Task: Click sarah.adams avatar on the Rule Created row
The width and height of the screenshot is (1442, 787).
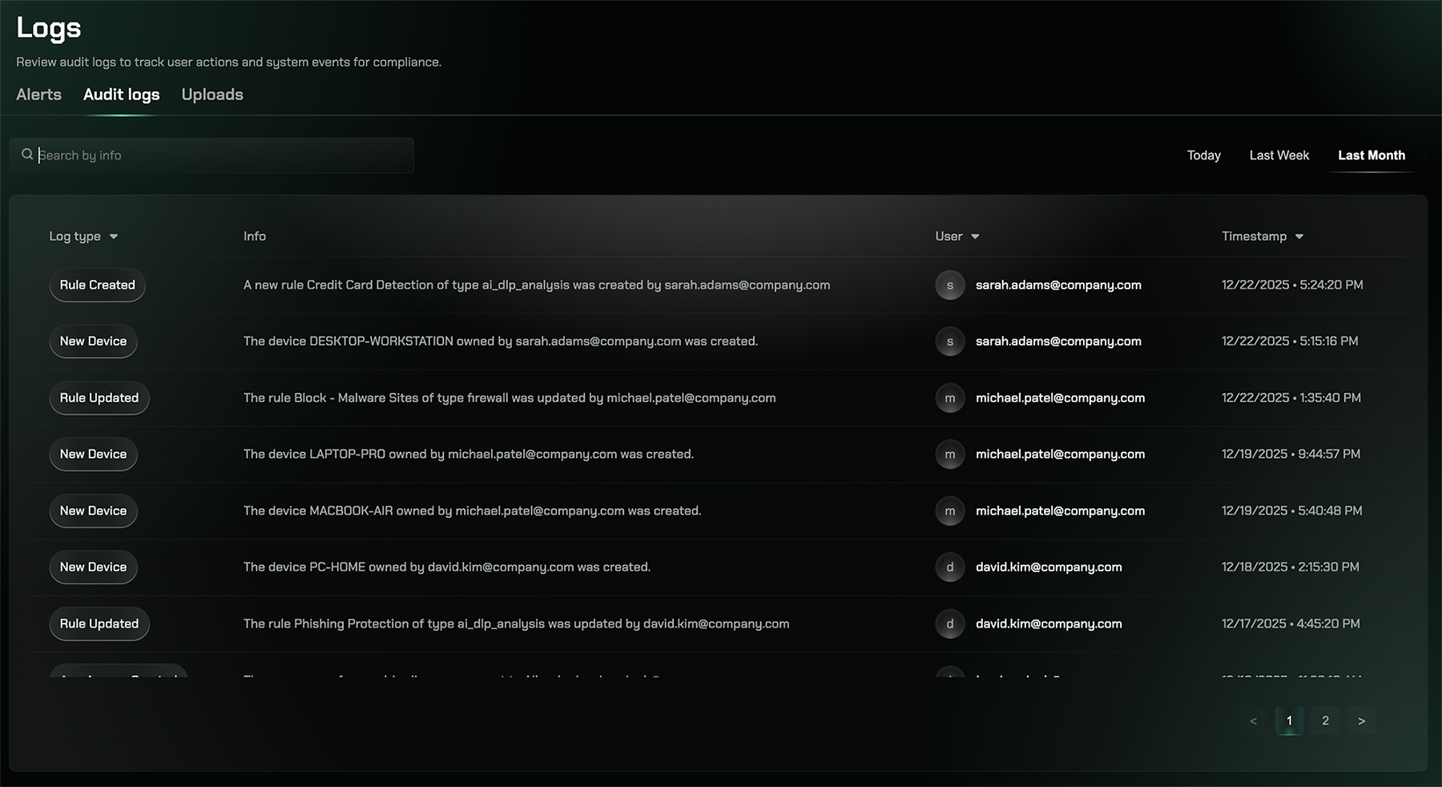Action: tap(950, 285)
